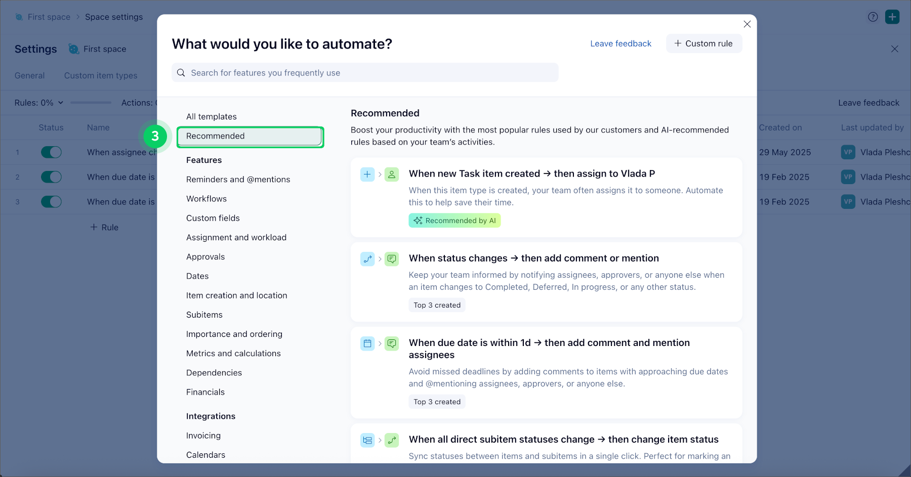Click the search magnifier icon in dialog
Screen dimensions: 911x477
click(x=181, y=73)
